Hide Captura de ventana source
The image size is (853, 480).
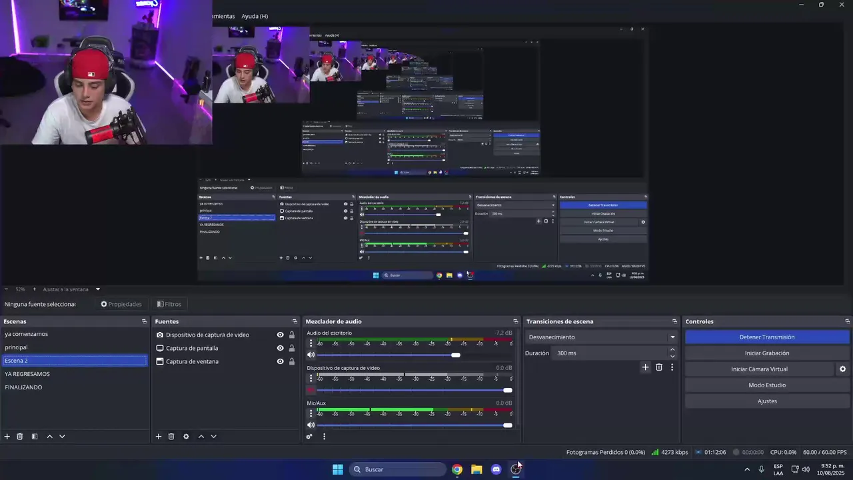280,361
